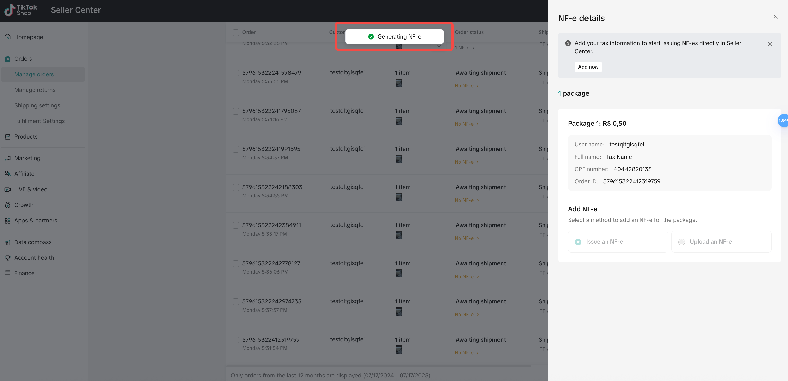Open order 579615322242778127
The image size is (788, 381).
tap(271, 263)
